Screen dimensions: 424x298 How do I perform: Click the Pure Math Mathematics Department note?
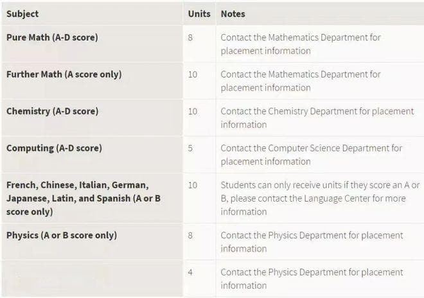click(x=301, y=44)
